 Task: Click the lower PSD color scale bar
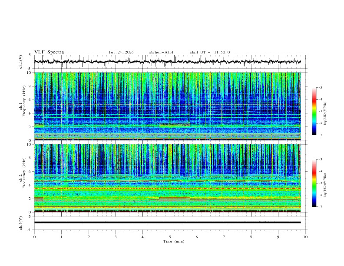click(314, 183)
